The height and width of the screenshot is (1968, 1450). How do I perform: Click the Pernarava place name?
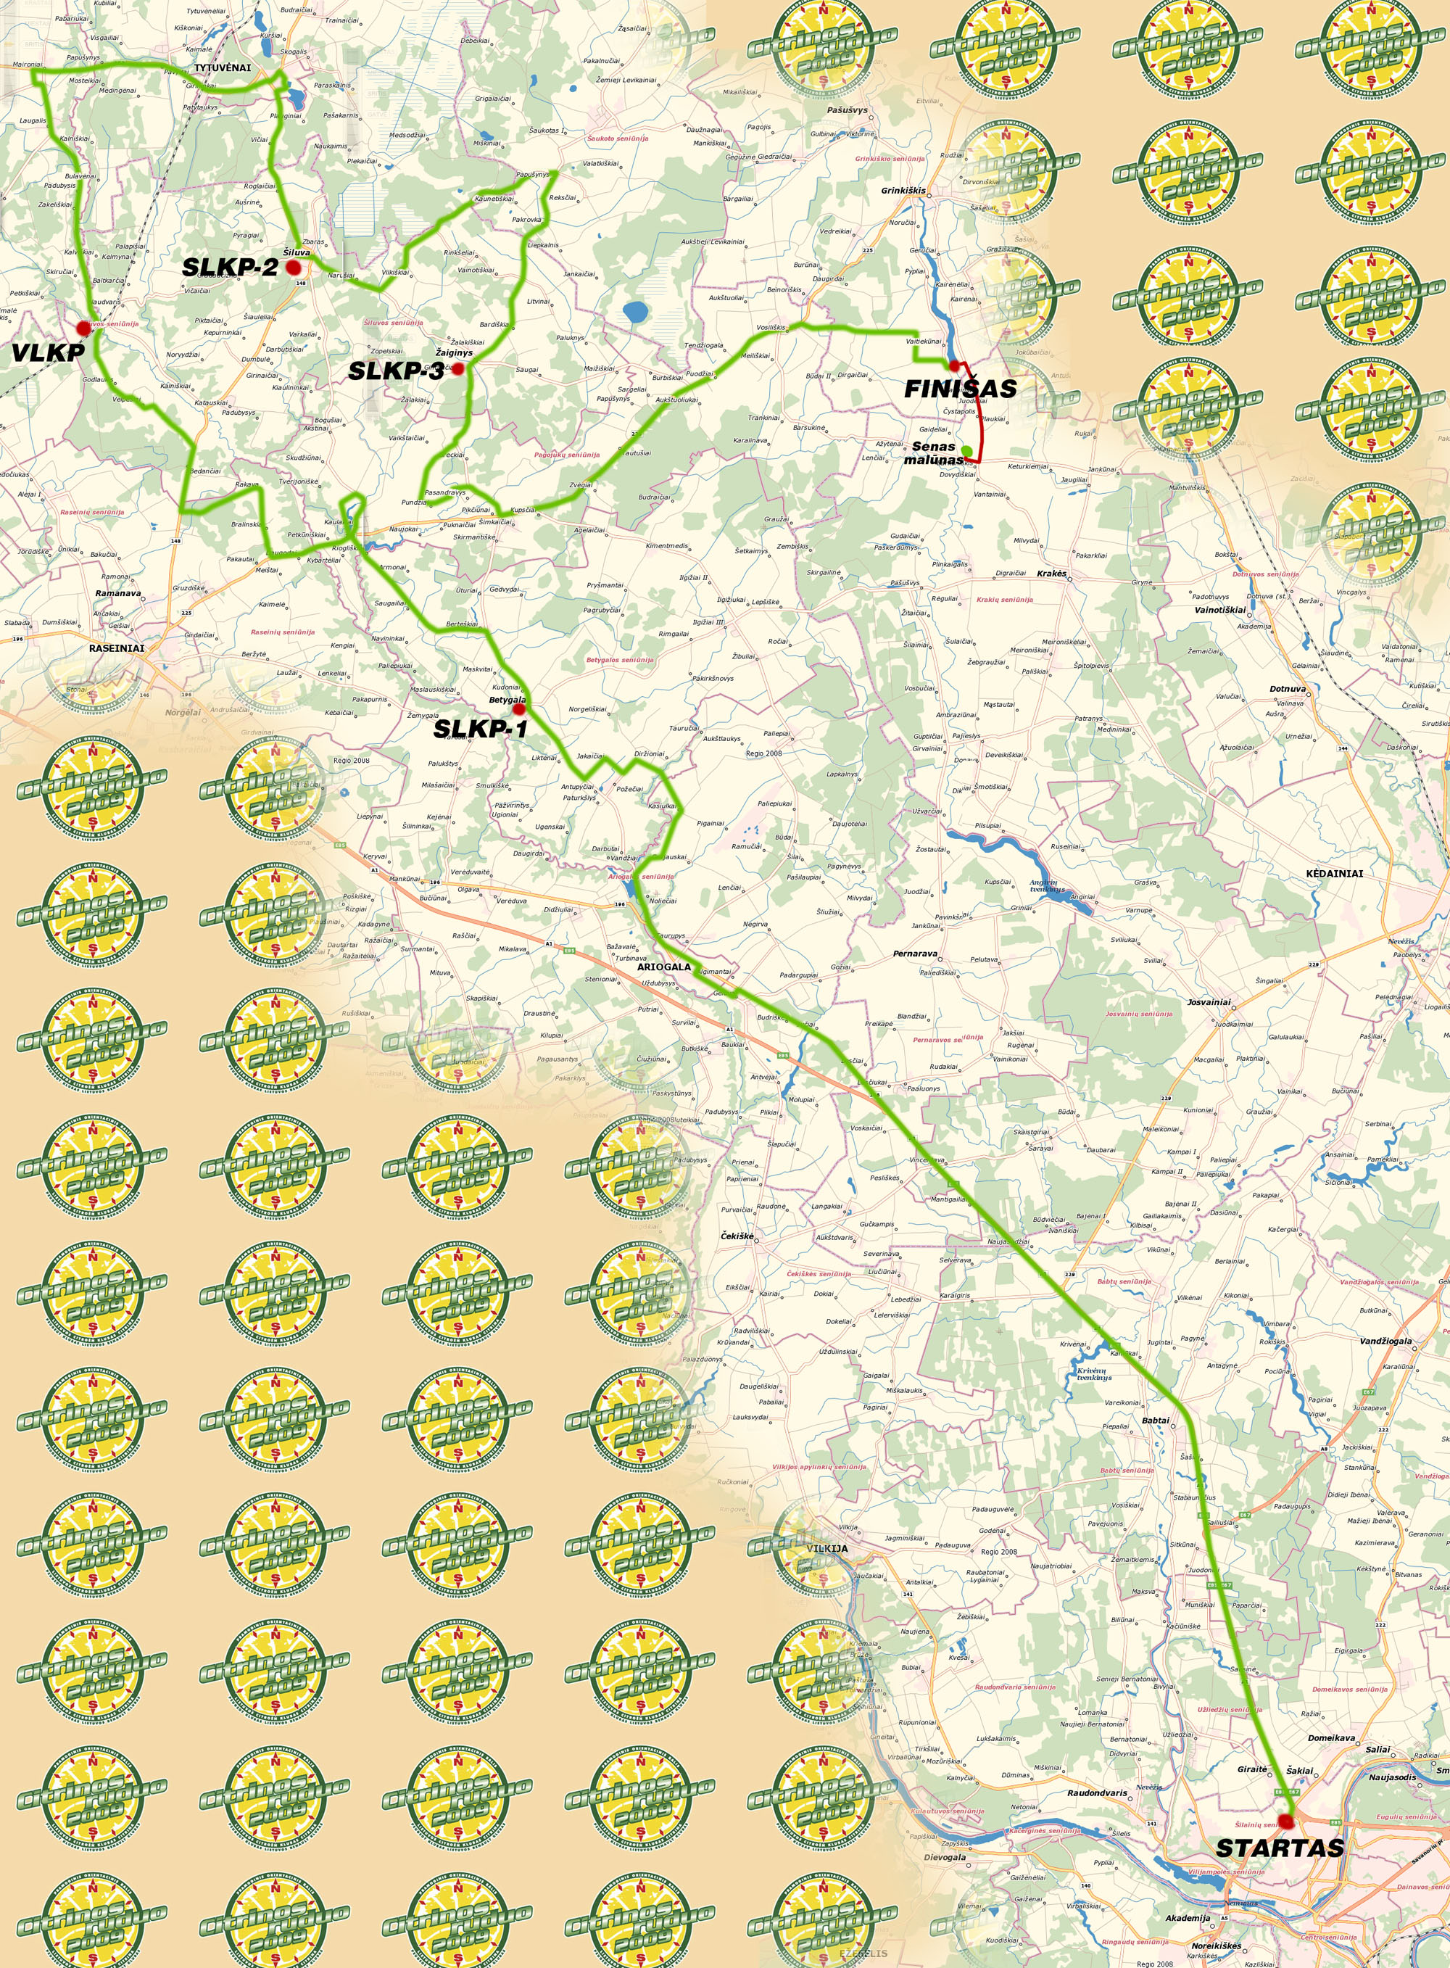[915, 954]
